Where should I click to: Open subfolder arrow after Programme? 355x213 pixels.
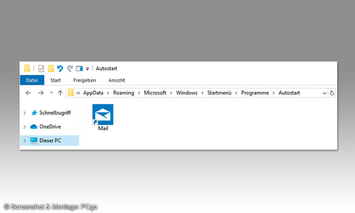pyautogui.click(x=274, y=93)
